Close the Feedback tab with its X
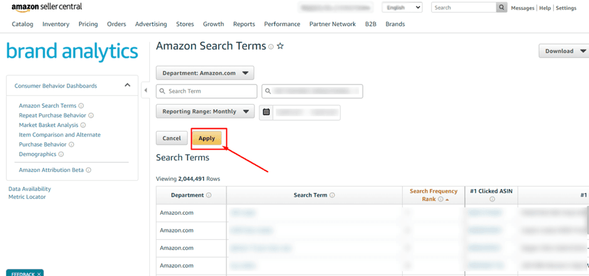This screenshot has height=276, width=589. [39, 274]
